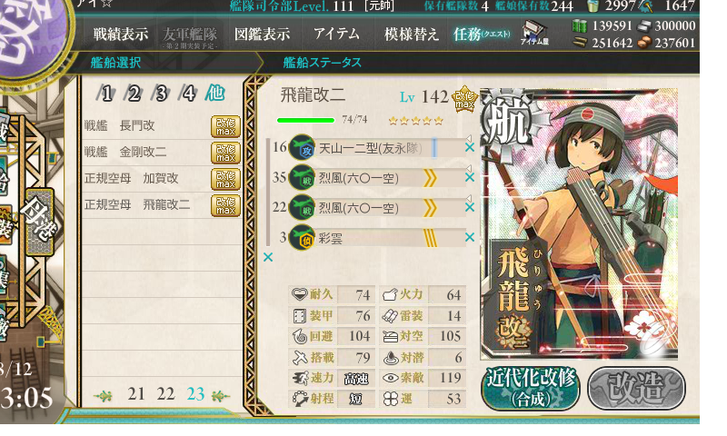Click the 母港 home port badge
The height and width of the screenshot is (436, 727).
[39, 222]
